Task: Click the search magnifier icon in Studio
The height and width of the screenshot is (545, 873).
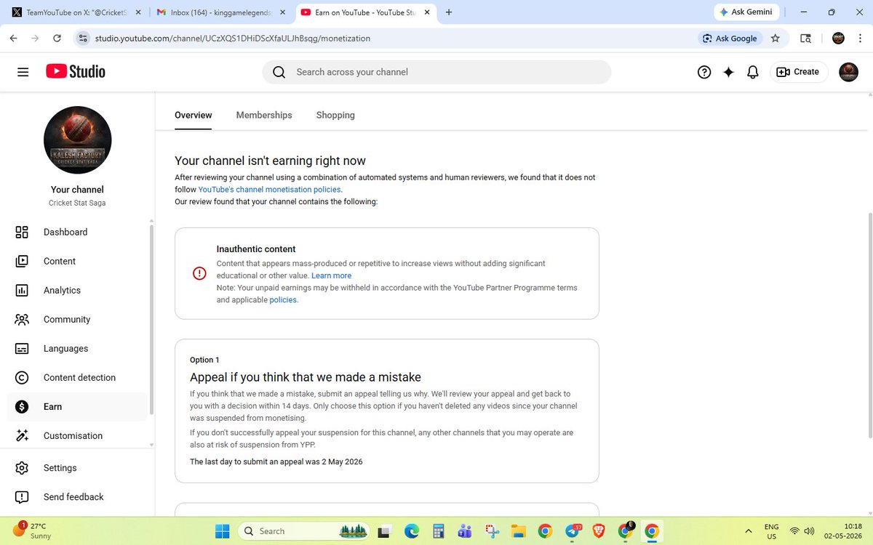Action: tap(279, 72)
